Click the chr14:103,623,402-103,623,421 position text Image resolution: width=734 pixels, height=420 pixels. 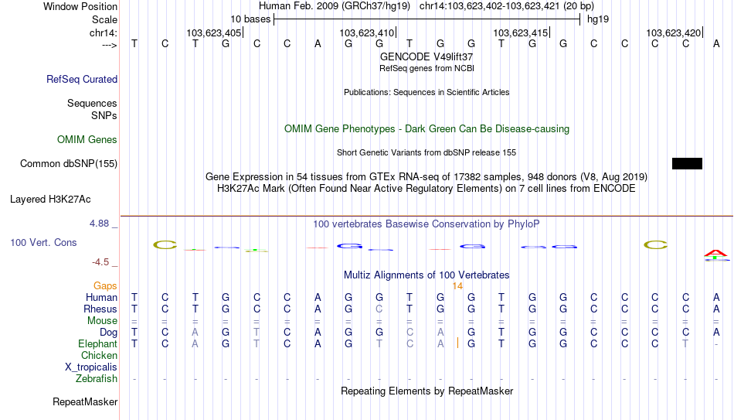507,6
